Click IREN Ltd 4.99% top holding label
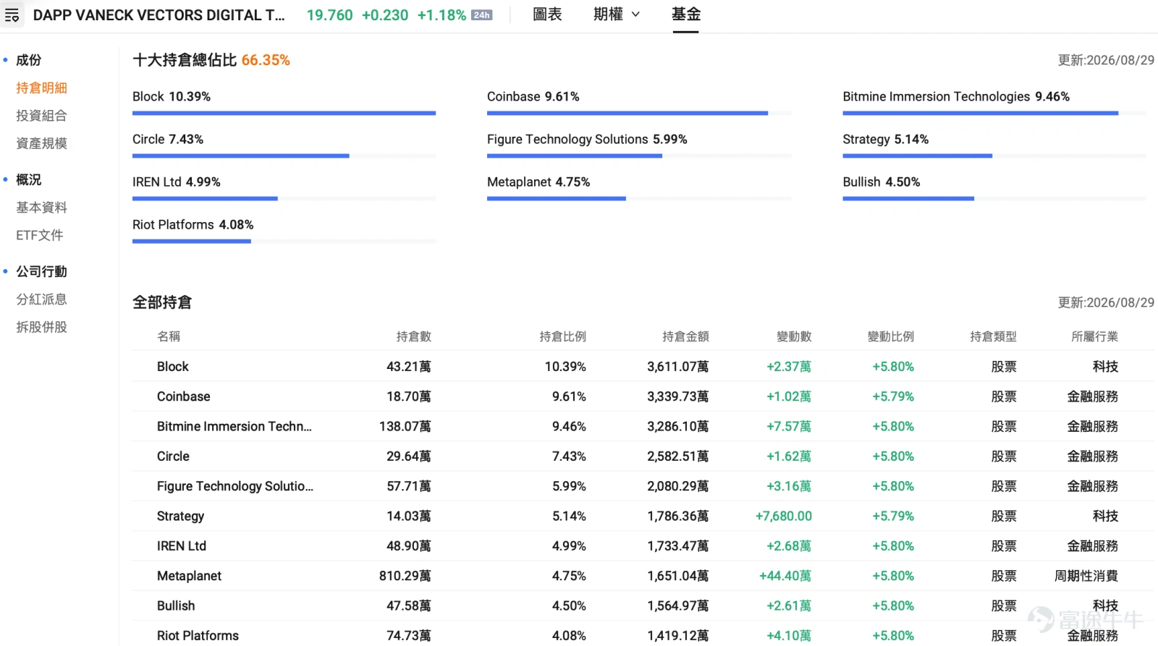This screenshot has height=646, width=1158. 177,182
